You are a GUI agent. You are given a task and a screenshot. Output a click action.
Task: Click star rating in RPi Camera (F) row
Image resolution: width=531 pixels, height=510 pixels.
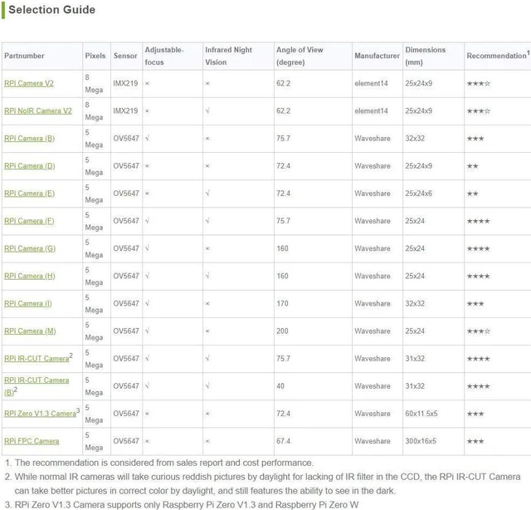tap(478, 221)
